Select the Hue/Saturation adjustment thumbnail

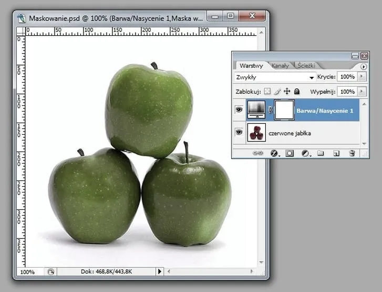point(256,109)
